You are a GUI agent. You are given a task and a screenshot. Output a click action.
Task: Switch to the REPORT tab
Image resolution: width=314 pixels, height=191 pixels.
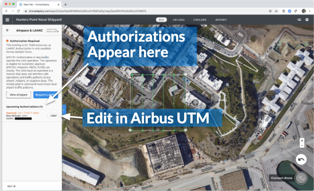point(221,20)
